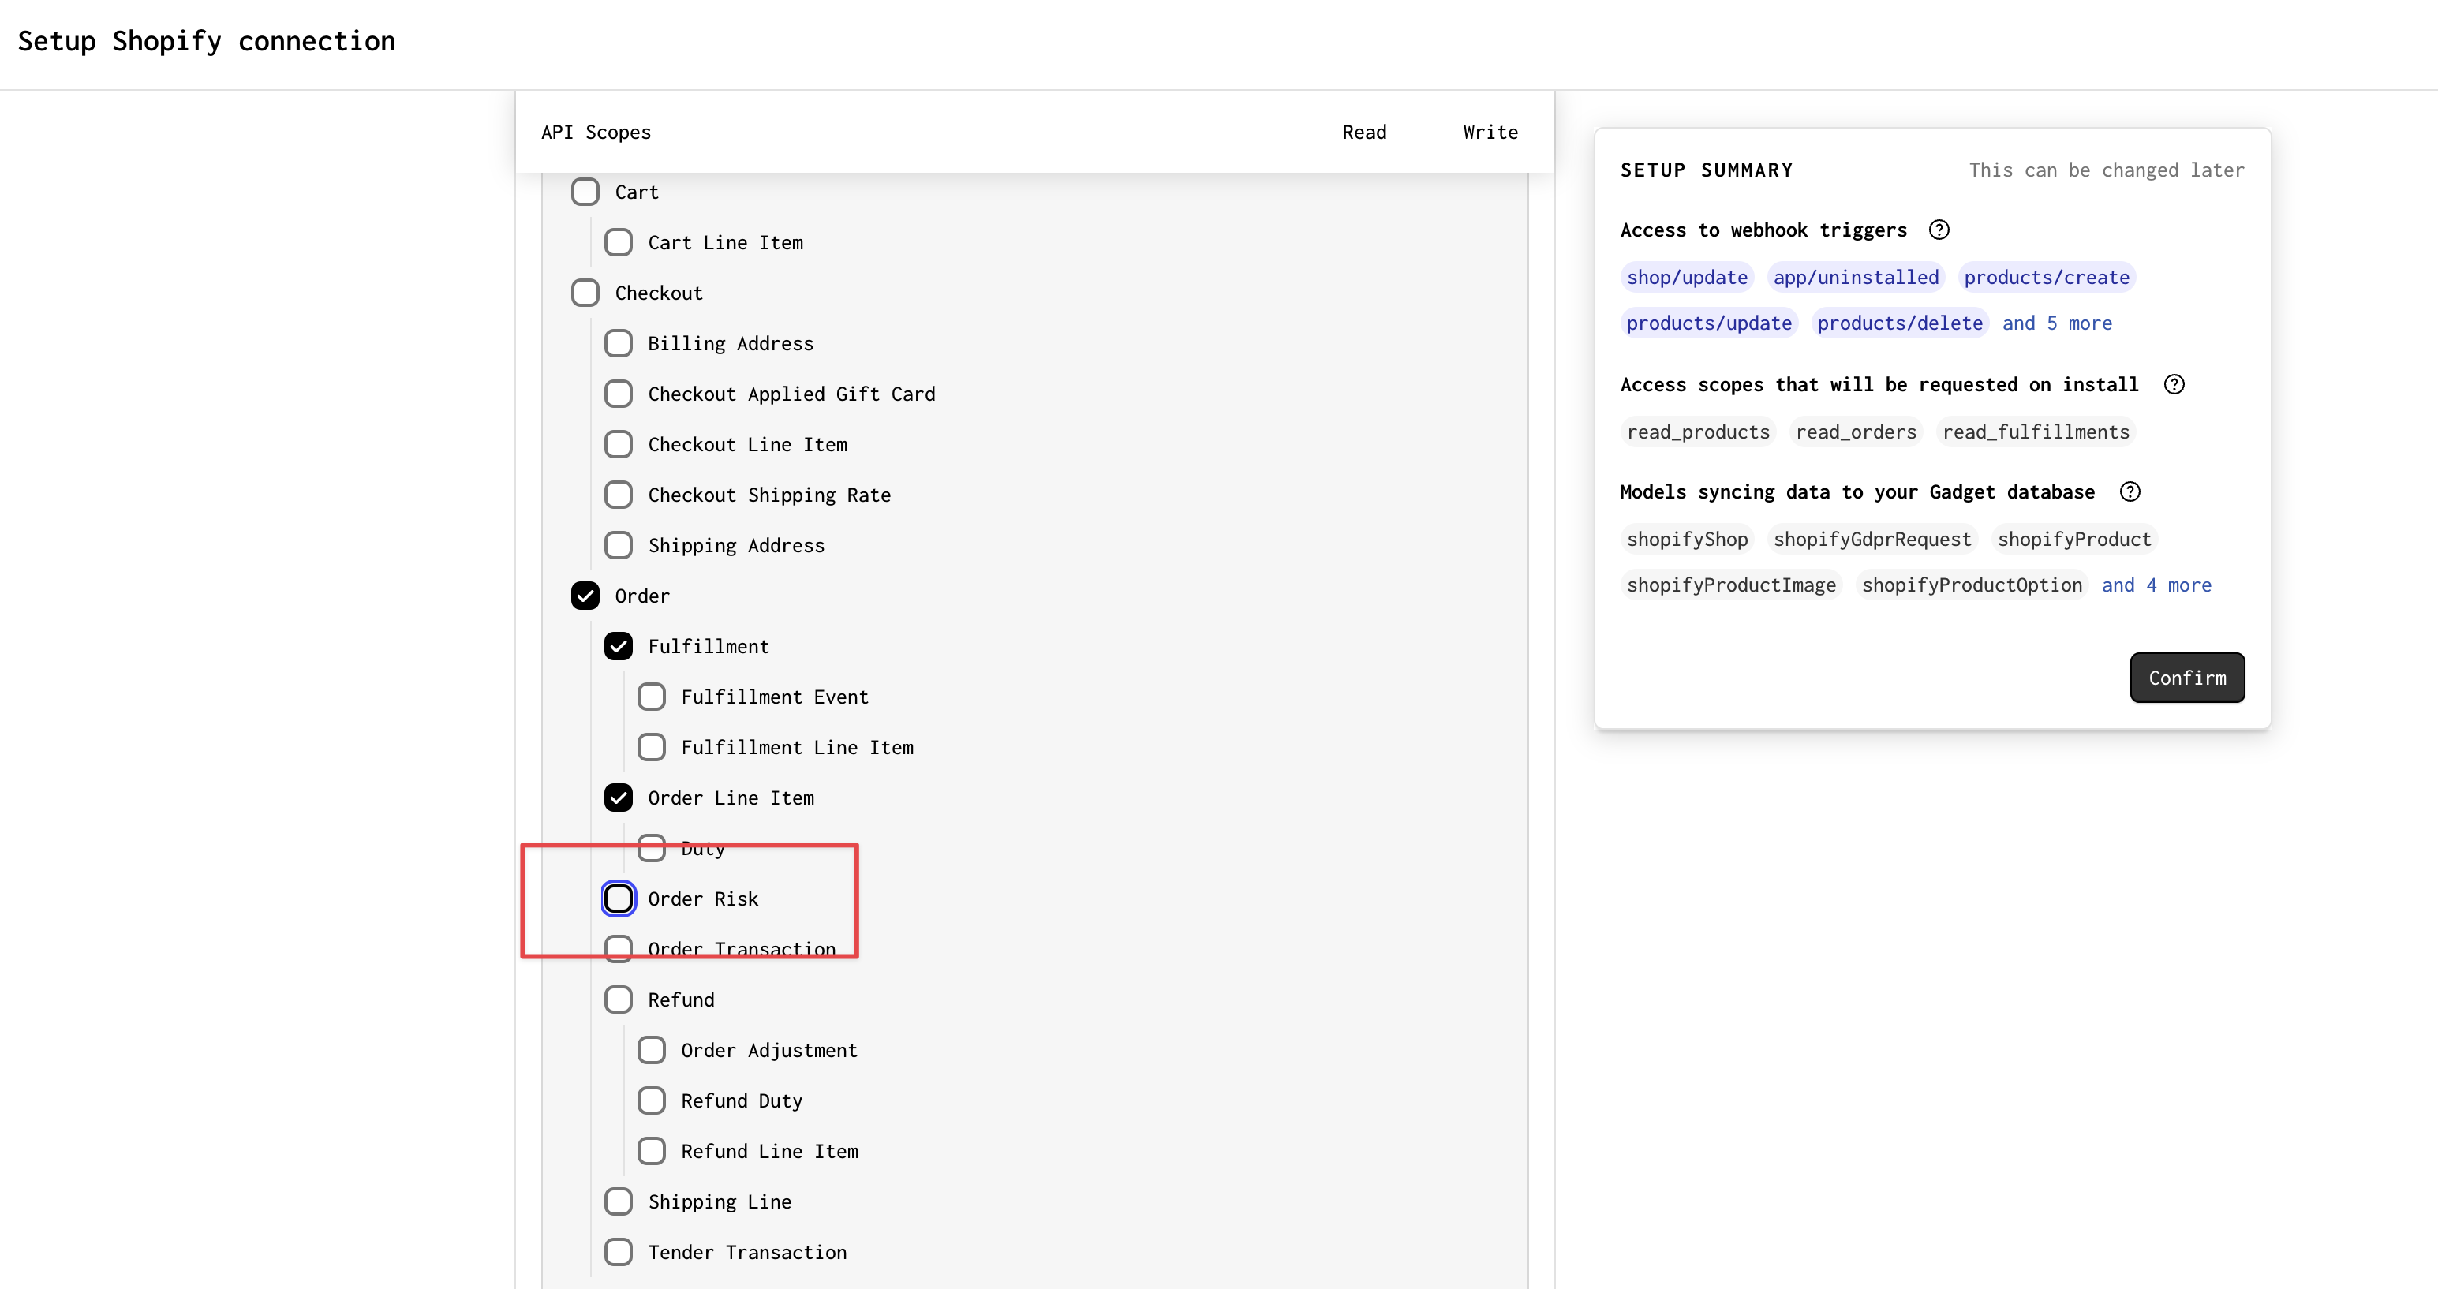Click the products/delete webhook tag
The width and height of the screenshot is (2438, 1289).
1899,323
